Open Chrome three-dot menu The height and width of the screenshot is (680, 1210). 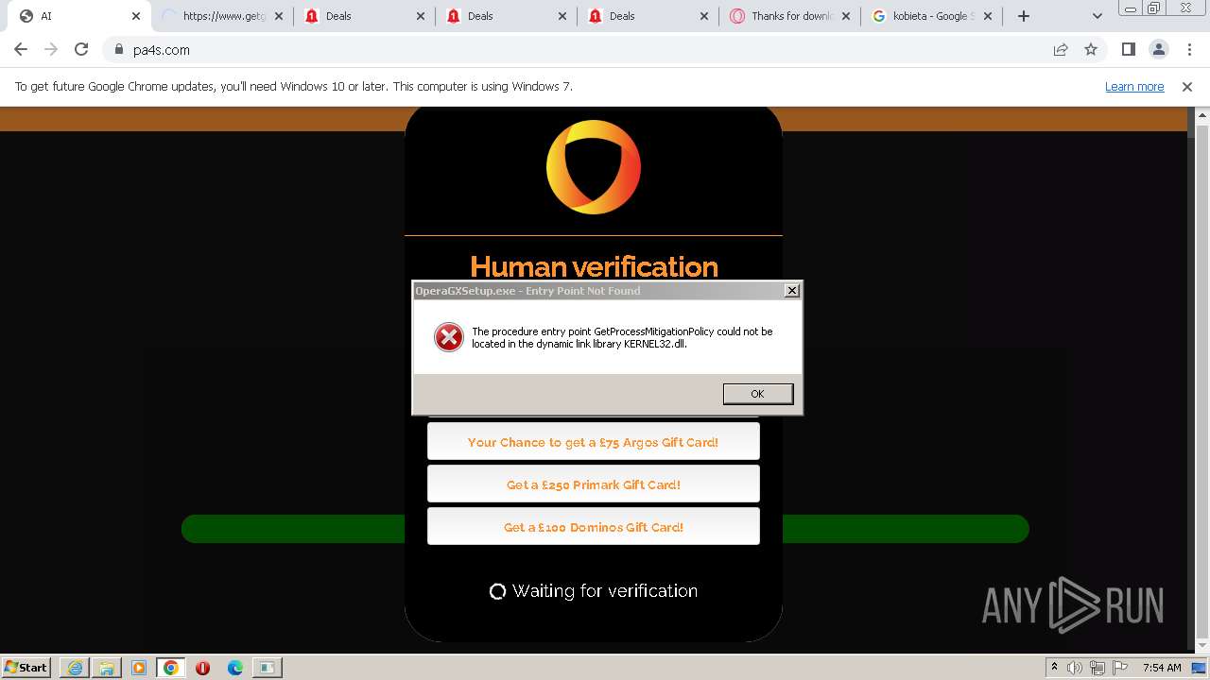[1189, 50]
